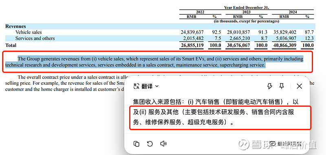Click the value 28,010,857
The height and width of the screenshot is (155, 326).
tap(239, 32)
